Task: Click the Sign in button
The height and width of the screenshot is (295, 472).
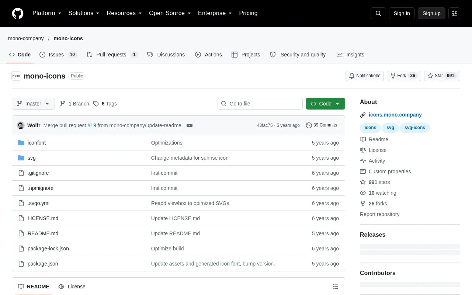Action: coord(402,13)
